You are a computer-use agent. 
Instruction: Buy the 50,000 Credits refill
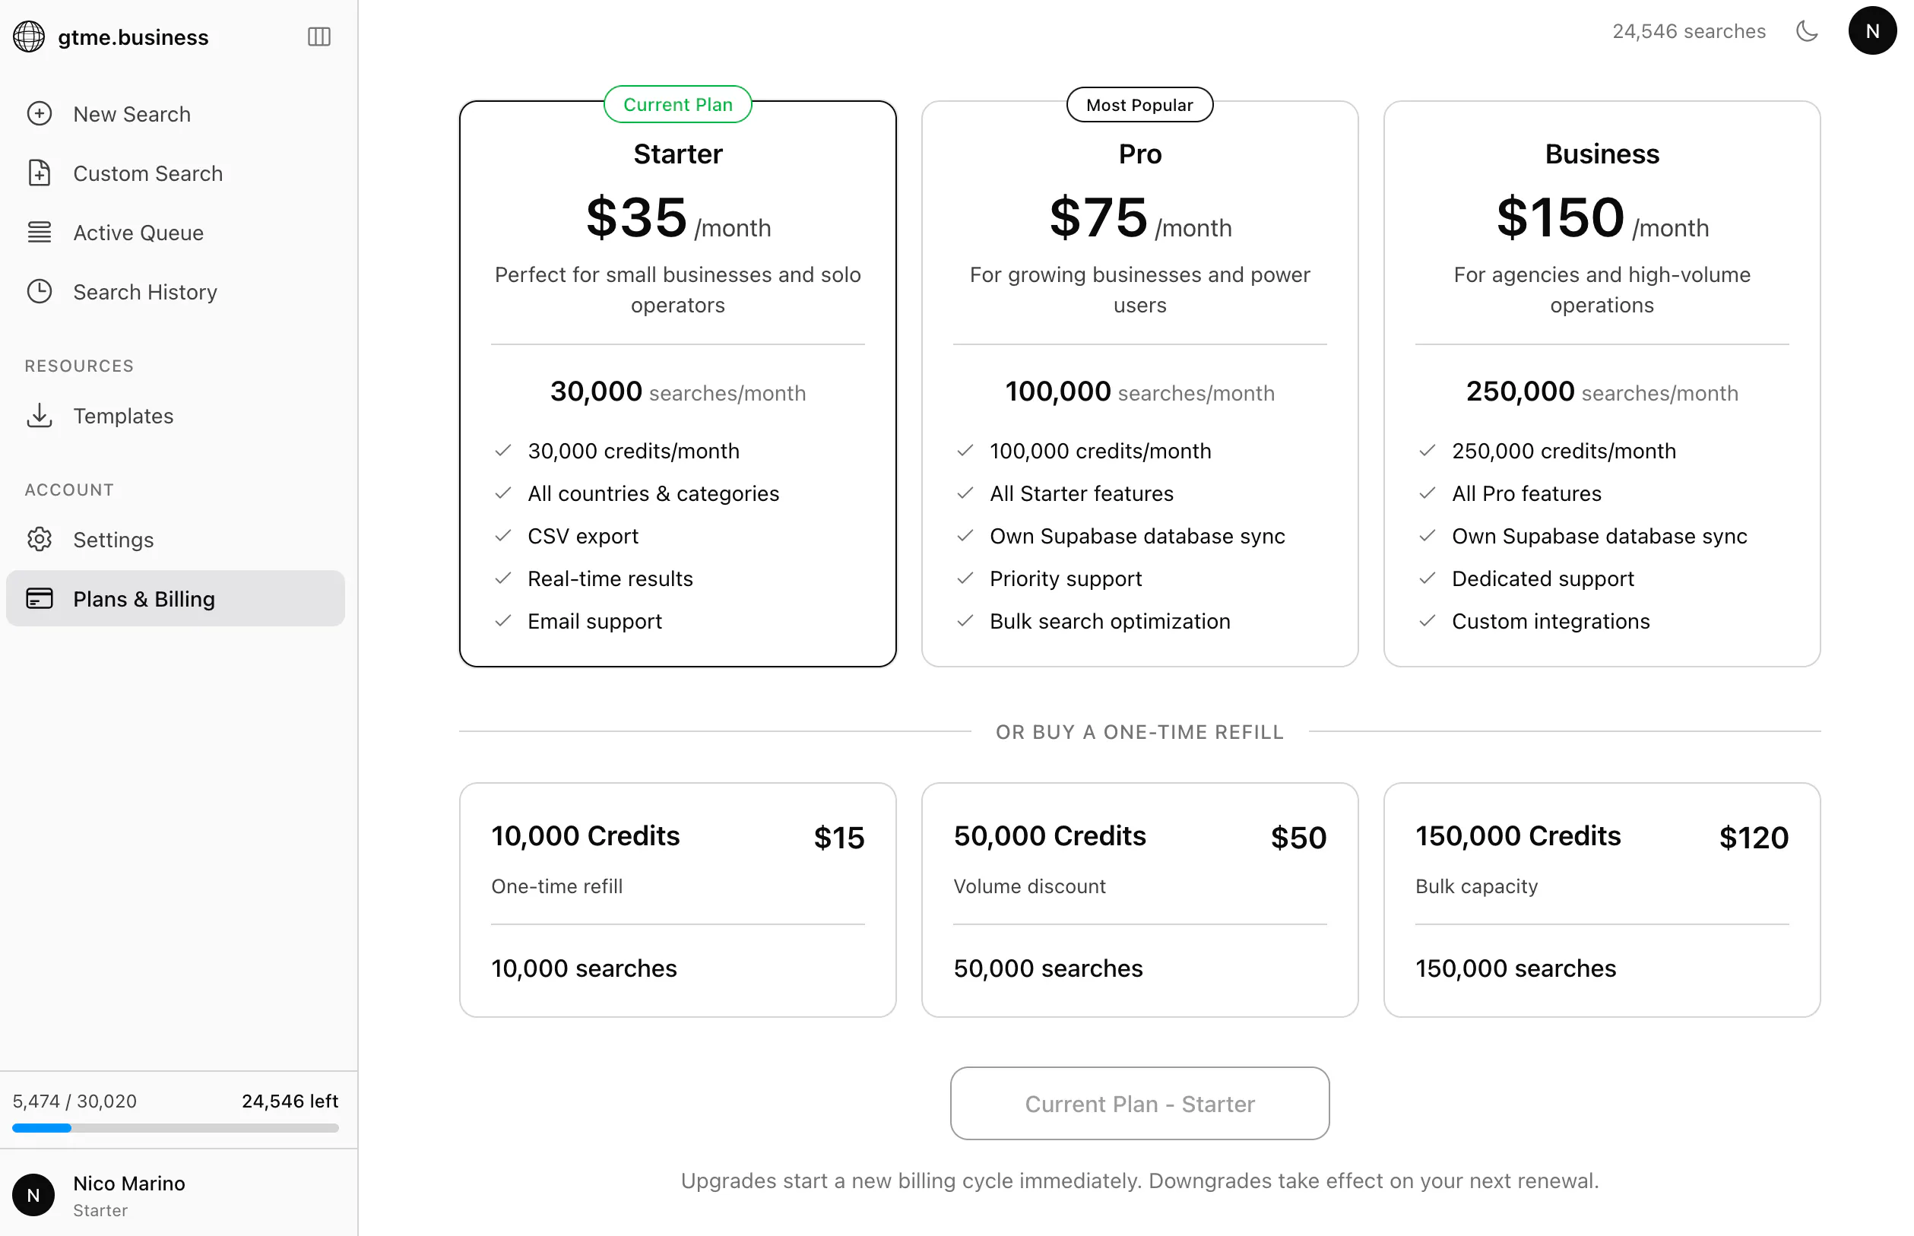tap(1139, 900)
